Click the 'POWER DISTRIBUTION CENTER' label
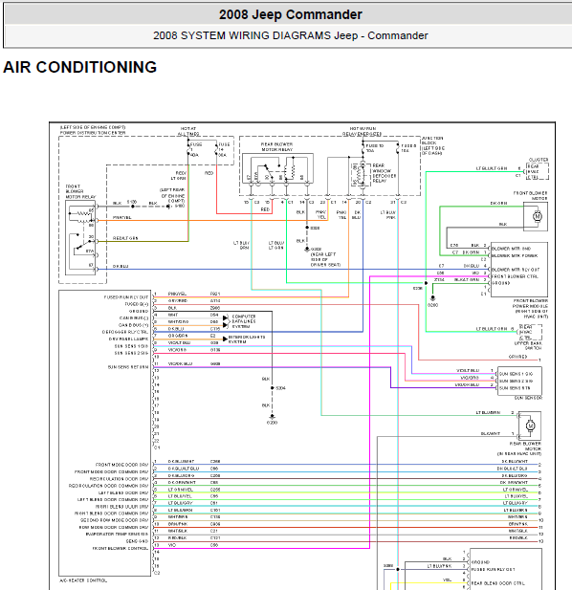The width and height of the screenshot is (572, 590). [x=93, y=133]
